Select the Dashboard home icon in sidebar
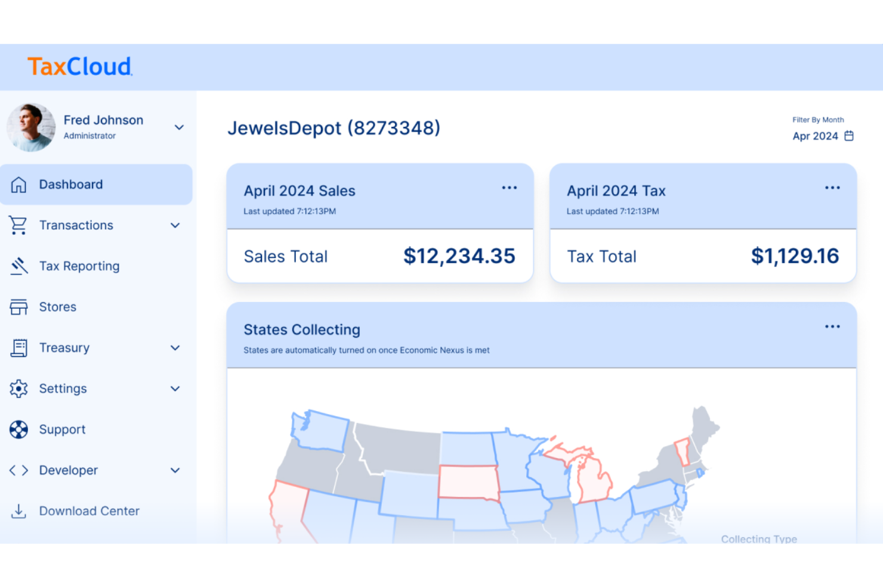 [x=18, y=184]
